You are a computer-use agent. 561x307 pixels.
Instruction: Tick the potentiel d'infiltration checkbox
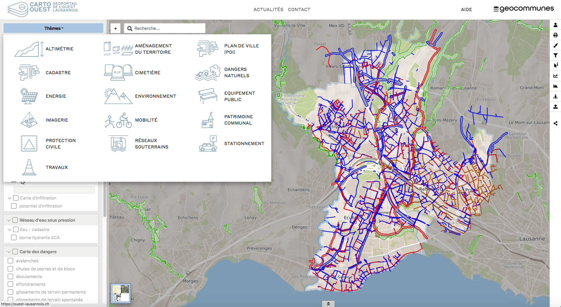point(14,206)
